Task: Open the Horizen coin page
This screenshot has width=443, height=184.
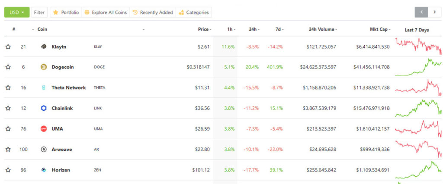Action: pos(61,170)
